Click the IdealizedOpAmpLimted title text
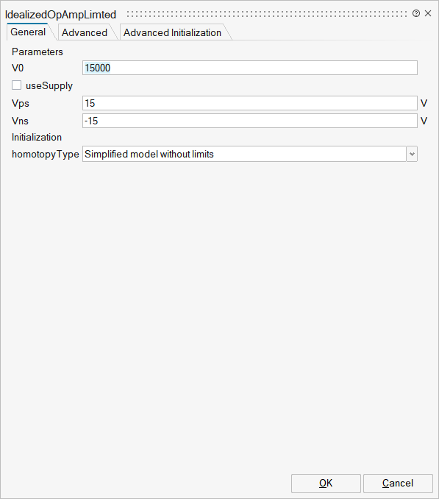This screenshot has height=499, width=439. pos(61,14)
